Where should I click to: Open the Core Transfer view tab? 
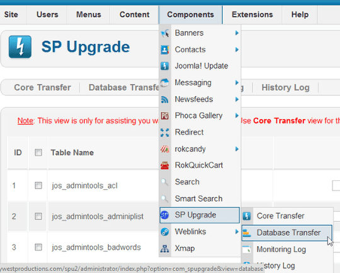pos(43,88)
